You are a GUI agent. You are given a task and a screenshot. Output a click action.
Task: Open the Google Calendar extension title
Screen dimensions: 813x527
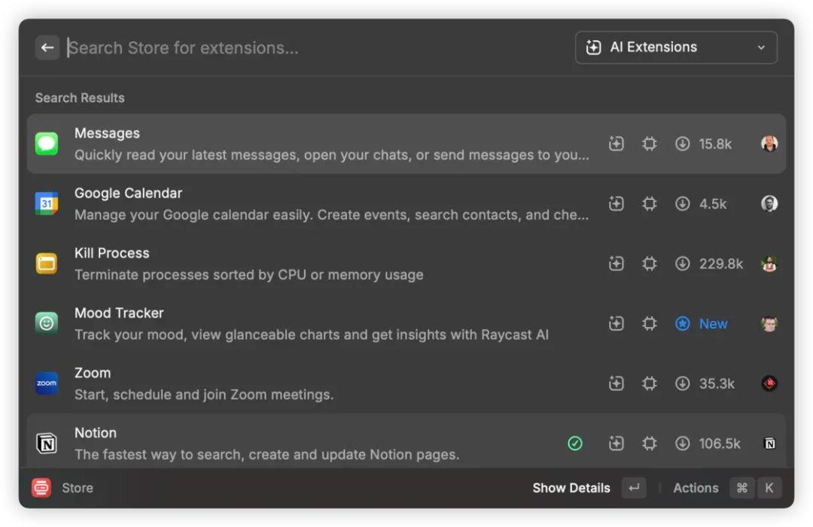[128, 193]
